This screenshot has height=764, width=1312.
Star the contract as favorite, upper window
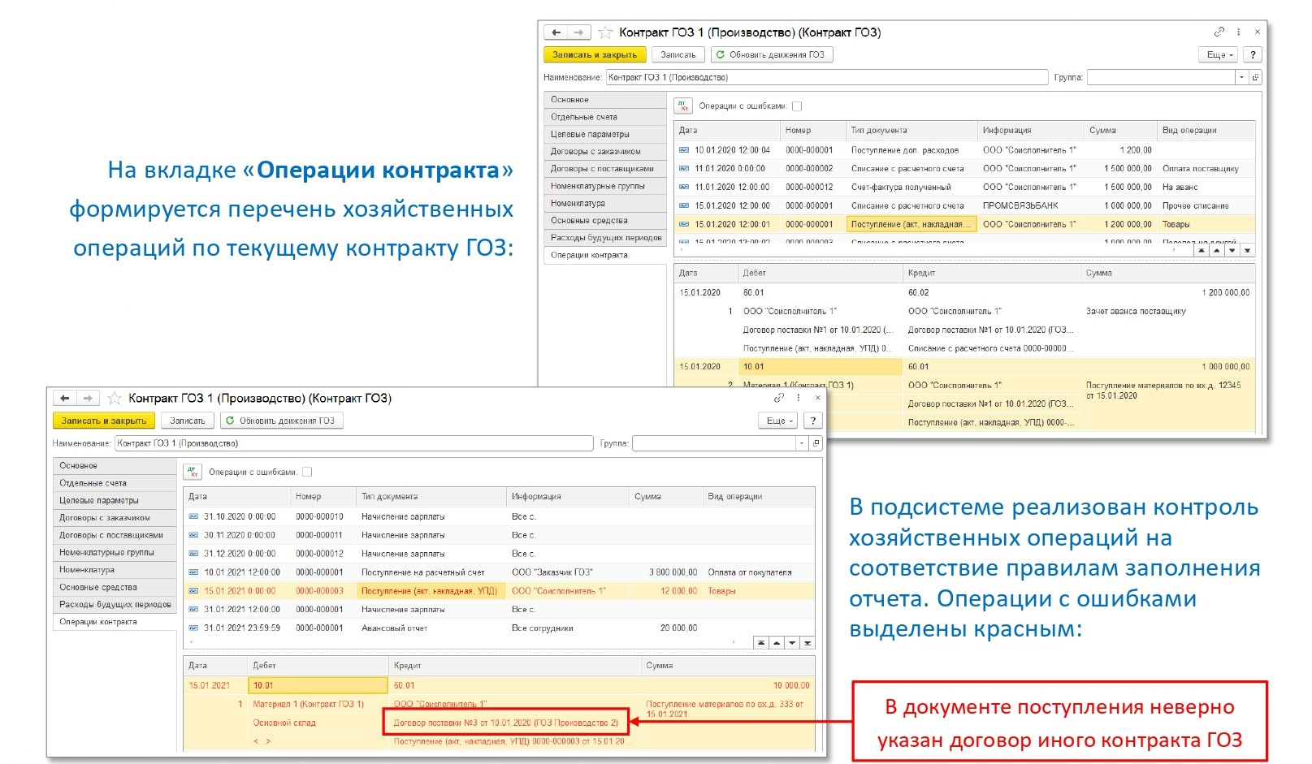[605, 32]
